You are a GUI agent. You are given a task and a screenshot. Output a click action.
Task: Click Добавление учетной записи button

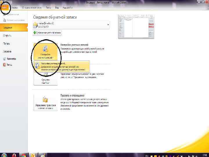coord(47,33)
